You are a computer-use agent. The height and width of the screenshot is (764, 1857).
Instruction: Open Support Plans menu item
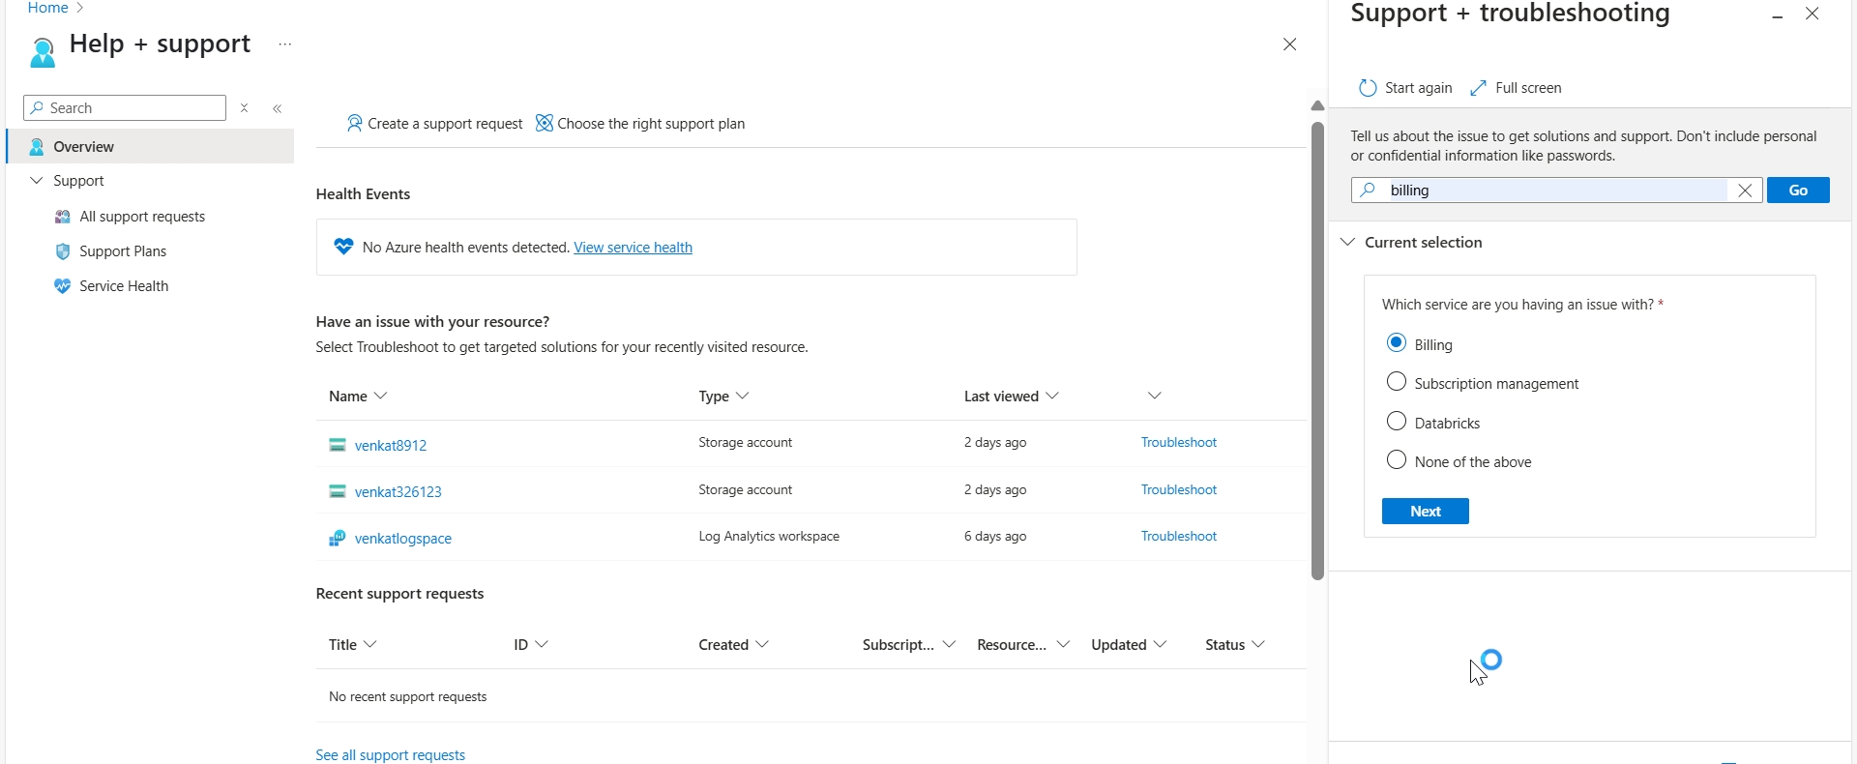pos(123,251)
